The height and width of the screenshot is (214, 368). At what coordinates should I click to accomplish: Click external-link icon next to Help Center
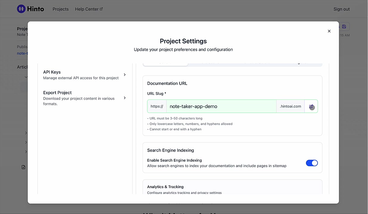coord(101,9)
